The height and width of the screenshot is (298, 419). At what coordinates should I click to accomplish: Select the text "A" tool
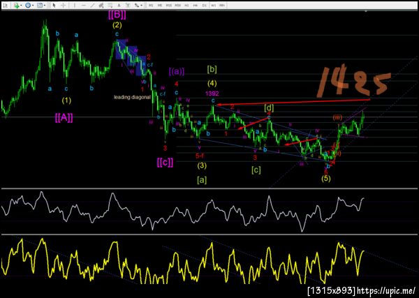pyautogui.click(x=119, y=6)
